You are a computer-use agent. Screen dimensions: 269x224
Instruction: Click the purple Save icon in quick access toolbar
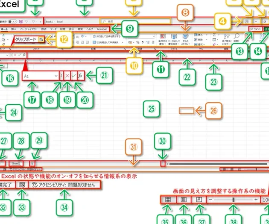(21, 22)
